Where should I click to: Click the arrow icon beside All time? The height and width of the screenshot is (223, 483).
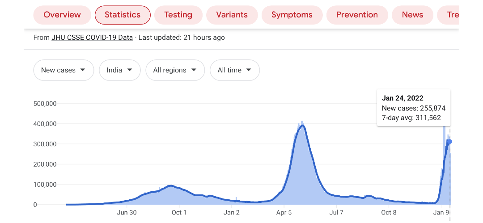click(x=249, y=70)
